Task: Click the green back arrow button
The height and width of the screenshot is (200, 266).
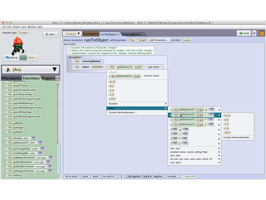Action: coord(244,33)
